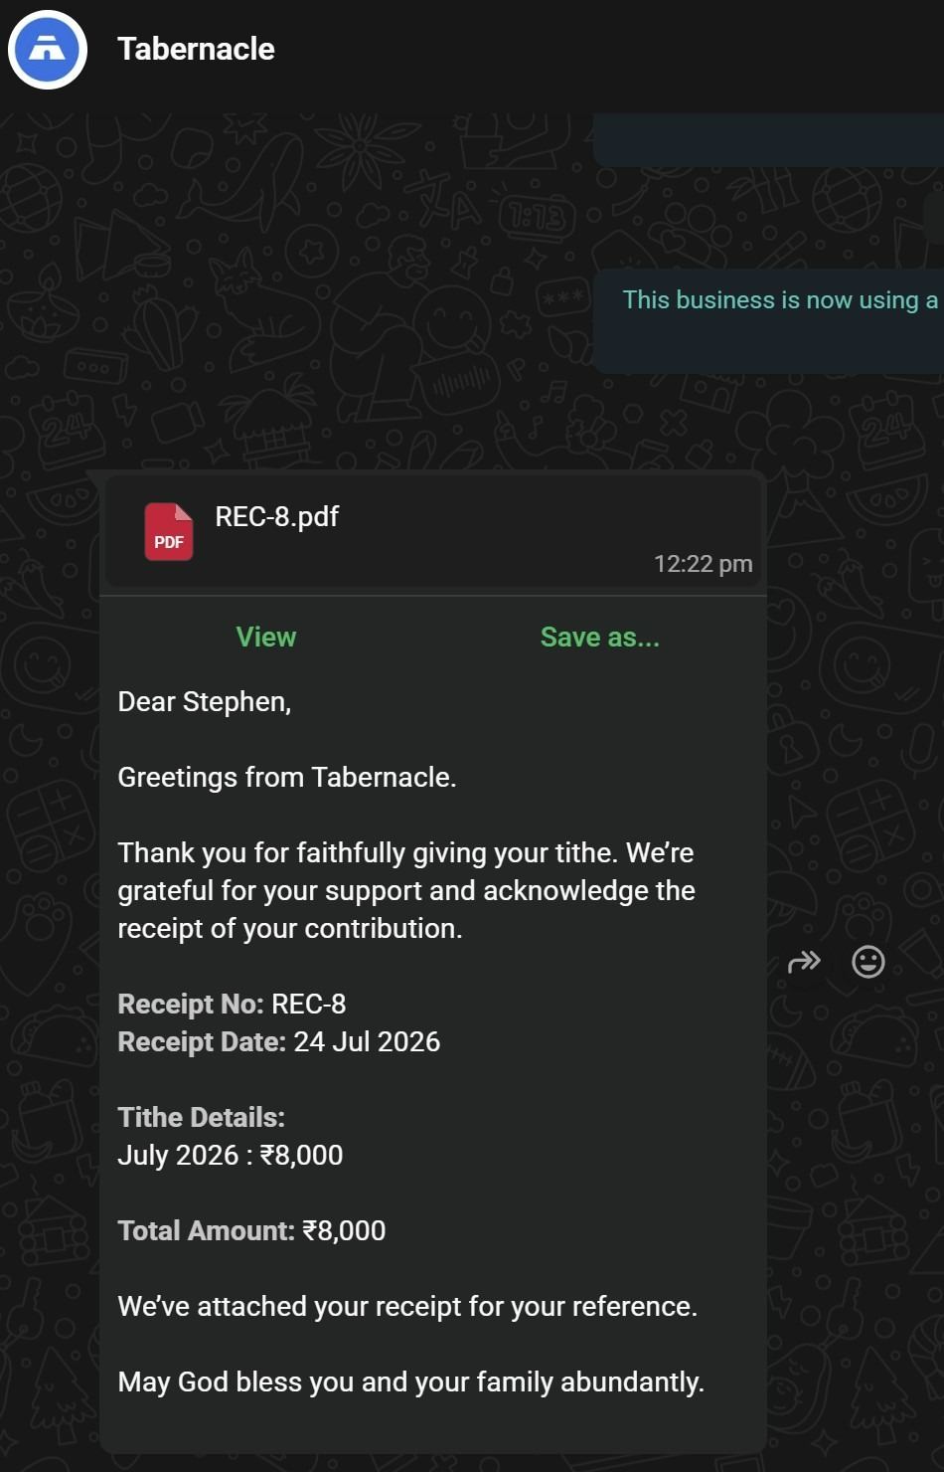Viewport: 944px width, 1472px height.
Task: Click the 'July 2026 : ₹8,000' tithe entry
Action: click(x=231, y=1156)
